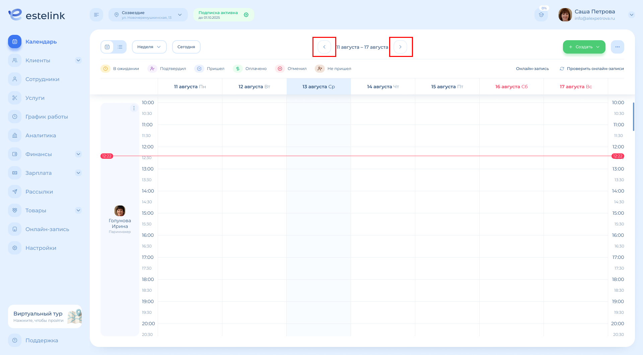Open three-dot options for Голунова Ирина
The image size is (643, 355).
point(134,108)
